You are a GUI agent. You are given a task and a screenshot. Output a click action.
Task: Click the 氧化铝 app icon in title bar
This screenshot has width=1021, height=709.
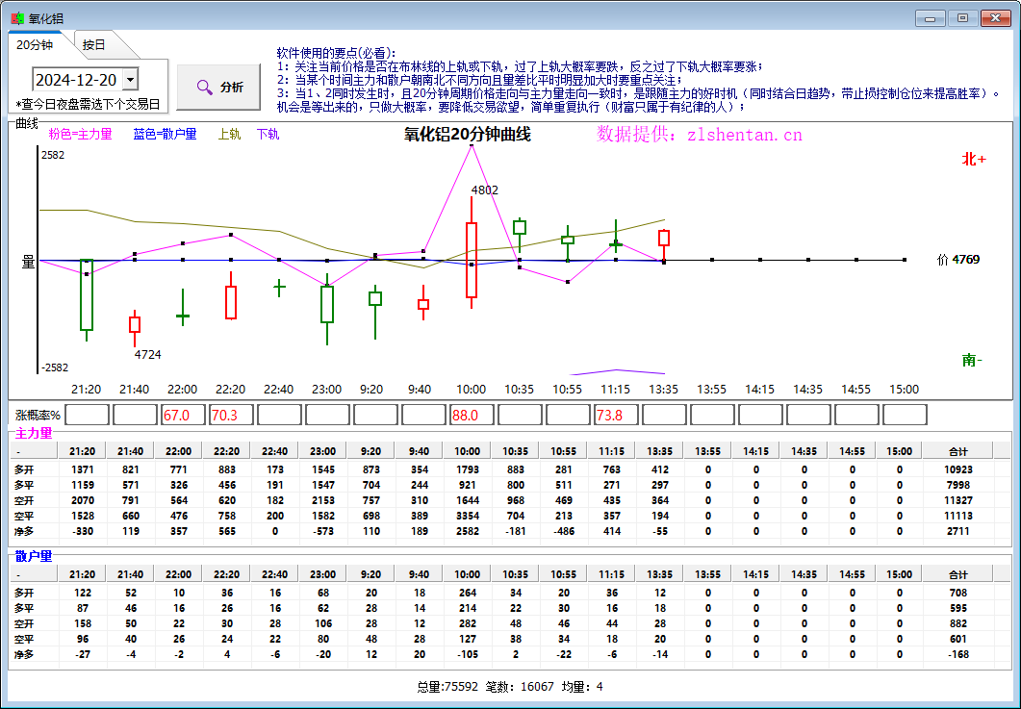tap(17, 19)
